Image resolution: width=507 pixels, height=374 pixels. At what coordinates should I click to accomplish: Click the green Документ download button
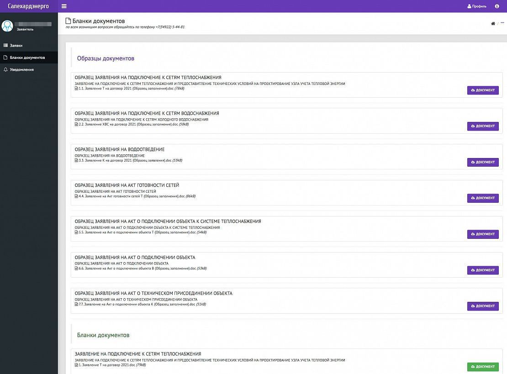click(x=483, y=367)
